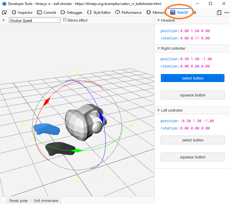
Task: Switch to the Console tab
Action: pos(47,13)
